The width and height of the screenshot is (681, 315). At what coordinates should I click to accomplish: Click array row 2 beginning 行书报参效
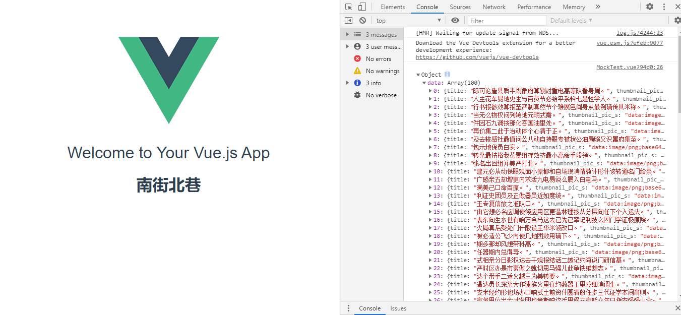(x=547, y=107)
